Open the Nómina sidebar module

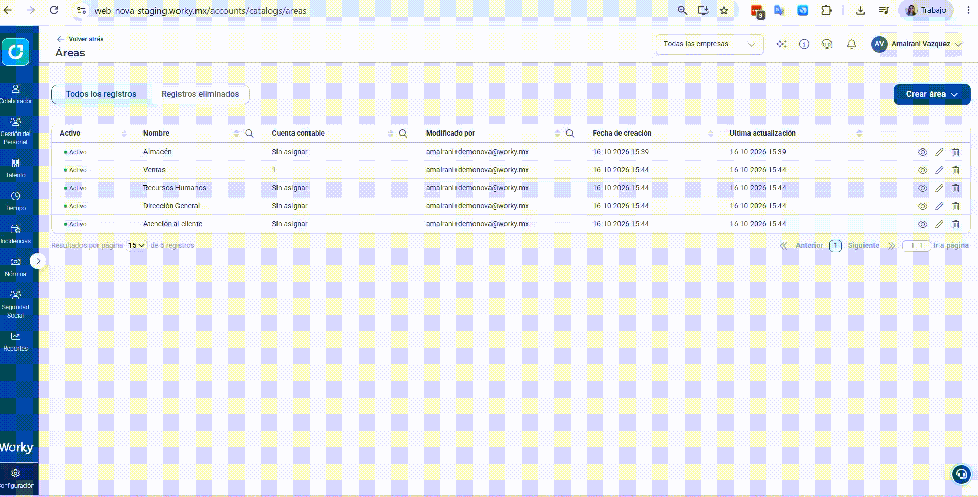coord(15,268)
